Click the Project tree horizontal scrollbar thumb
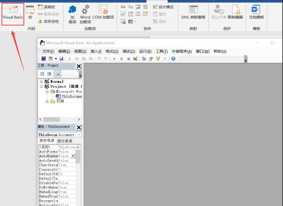 click(x=51, y=119)
